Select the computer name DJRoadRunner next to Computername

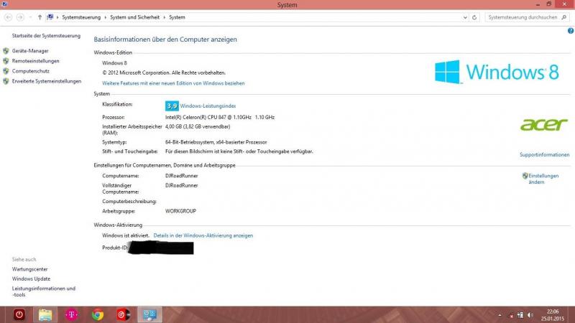click(182, 176)
